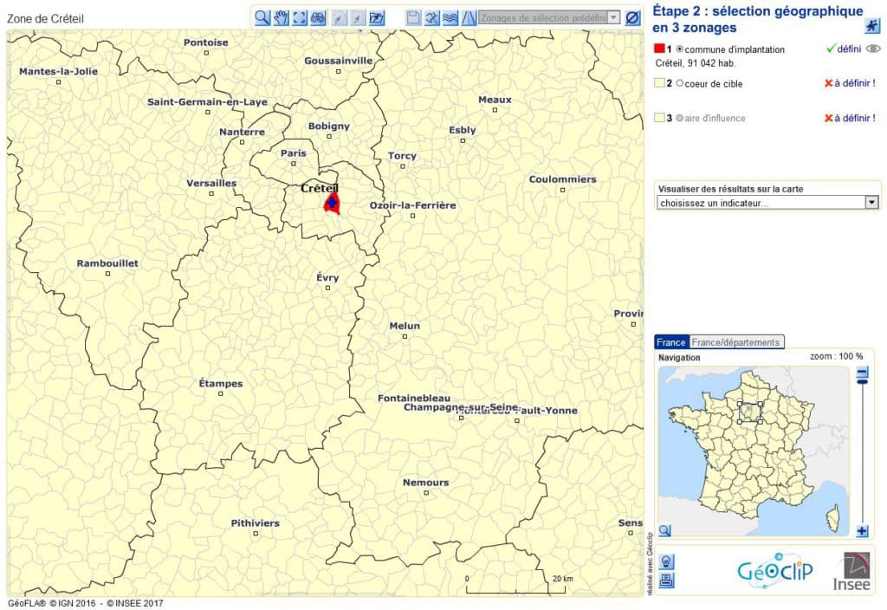Image resolution: width=887 pixels, height=610 pixels.
Task: Click the floppy disk save icon
Action: (x=413, y=17)
